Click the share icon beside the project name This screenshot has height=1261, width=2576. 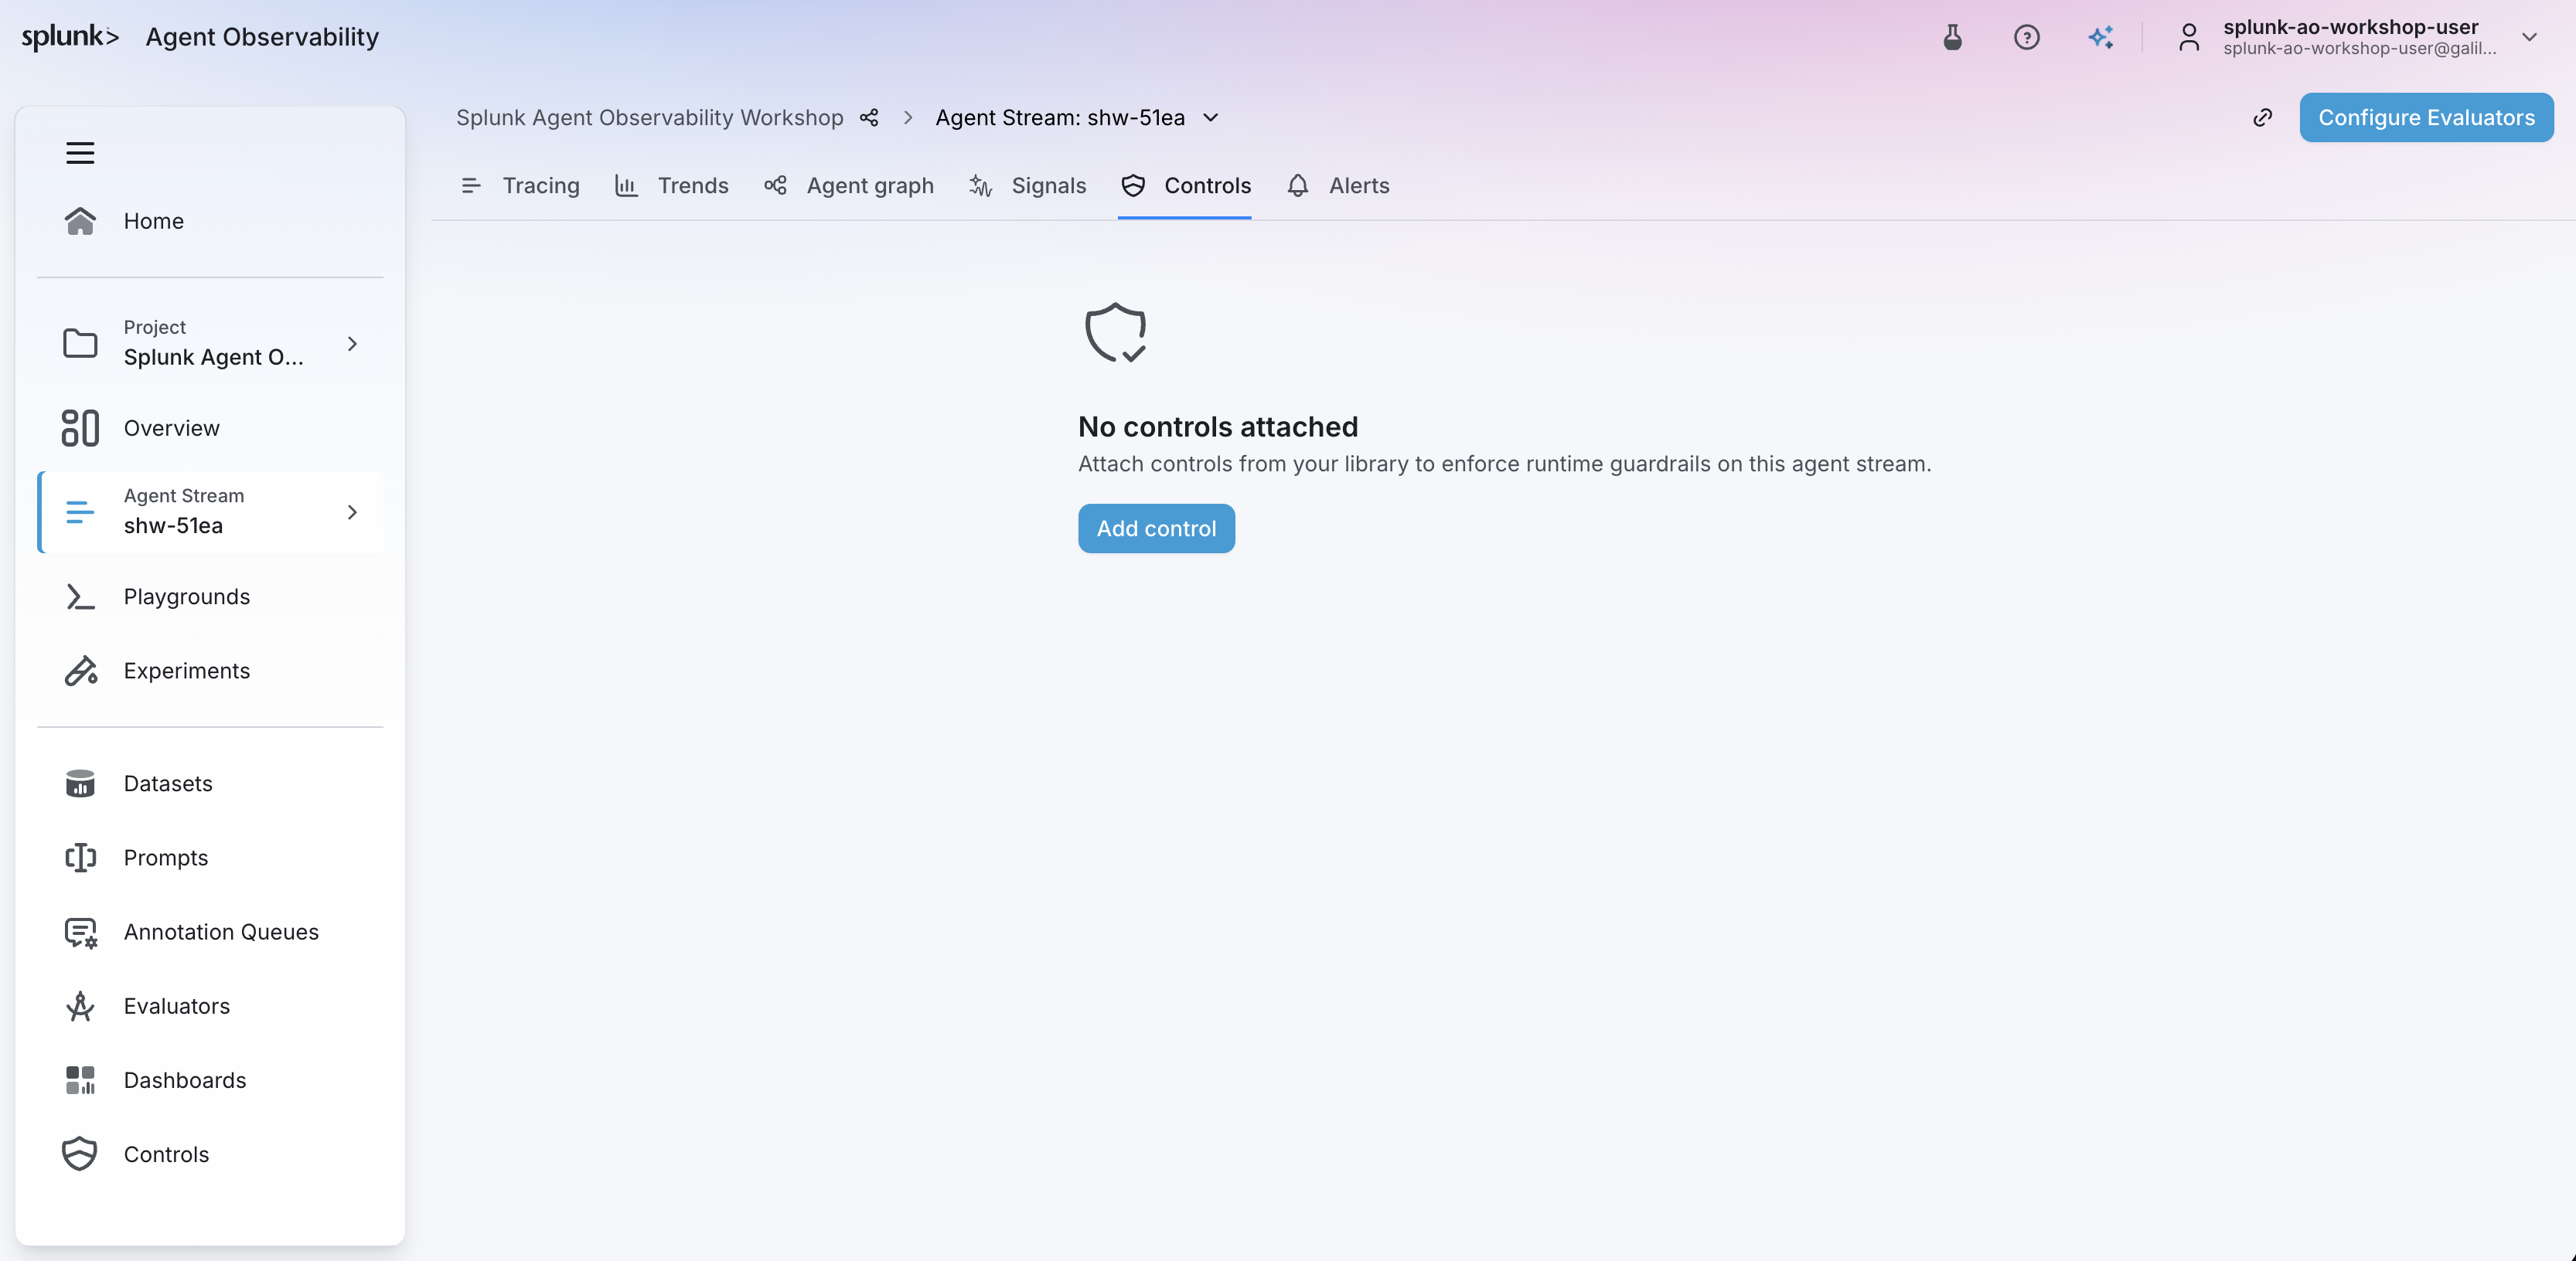(x=869, y=118)
